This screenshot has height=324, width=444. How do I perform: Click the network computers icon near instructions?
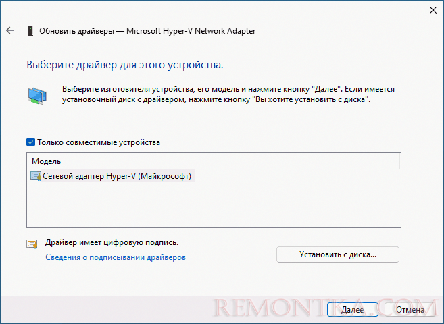(37, 96)
